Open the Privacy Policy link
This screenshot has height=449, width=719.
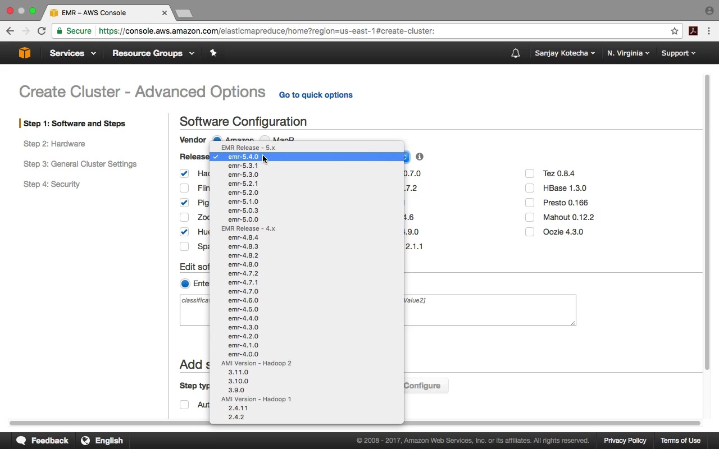[625, 441]
